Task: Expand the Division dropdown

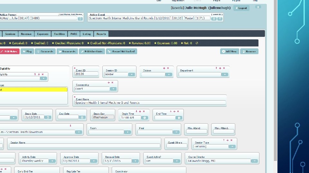Action: coord(169,74)
